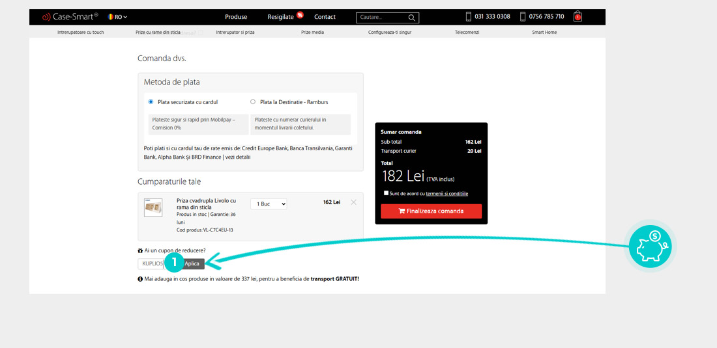Select Plata securizata cu cardul option

pyautogui.click(x=151, y=101)
